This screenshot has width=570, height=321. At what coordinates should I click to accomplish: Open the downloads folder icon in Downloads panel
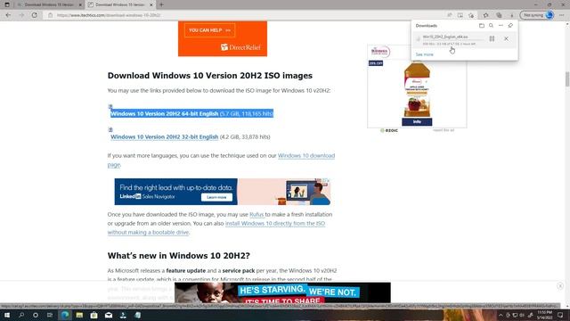point(481,26)
